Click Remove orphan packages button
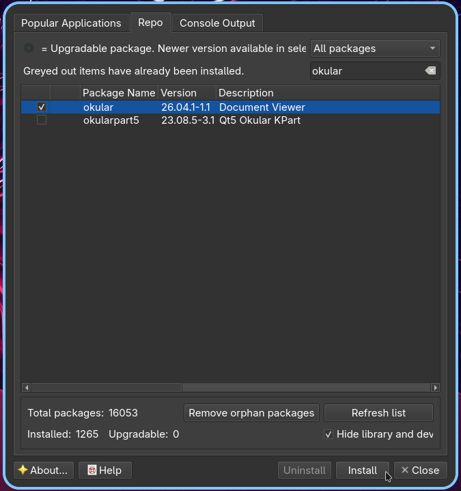Screen dimensions: 461x491 coord(251,413)
